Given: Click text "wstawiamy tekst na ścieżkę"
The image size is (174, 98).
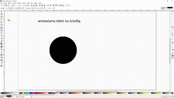Looking at the screenshot, I should [x=59, y=21].
